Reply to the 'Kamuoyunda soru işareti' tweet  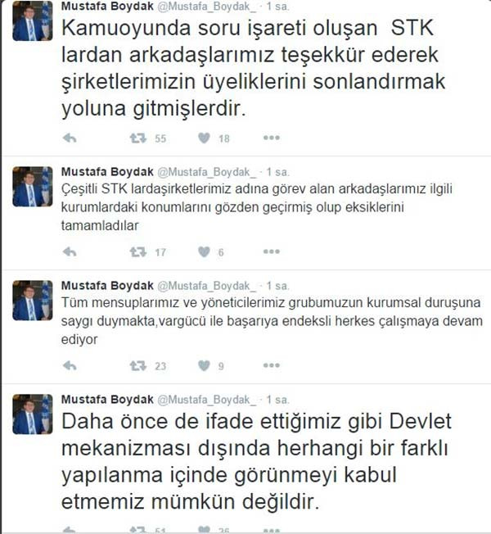pyautogui.click(x=70, y=138)
